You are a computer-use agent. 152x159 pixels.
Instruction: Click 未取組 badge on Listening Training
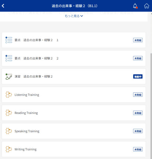138,95
